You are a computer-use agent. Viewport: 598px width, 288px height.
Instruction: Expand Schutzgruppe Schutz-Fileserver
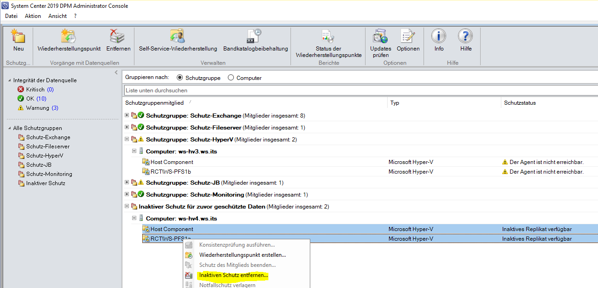(x=127, y=127)
